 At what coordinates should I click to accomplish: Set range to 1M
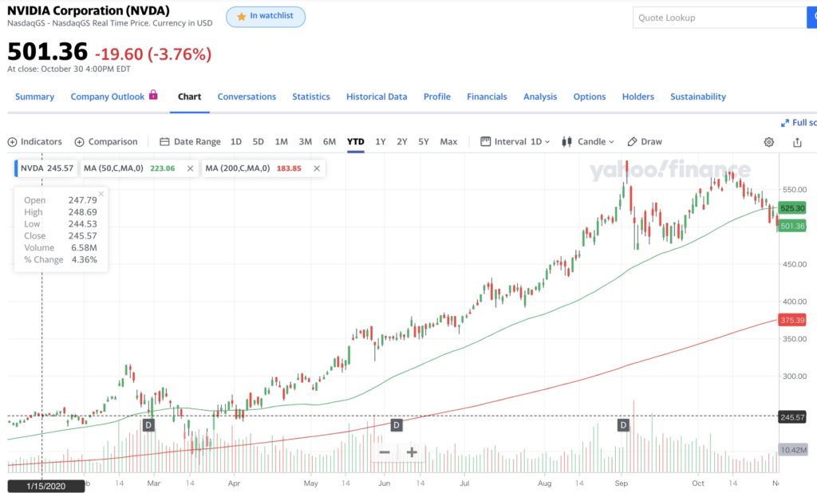click(x=282, y=141)
